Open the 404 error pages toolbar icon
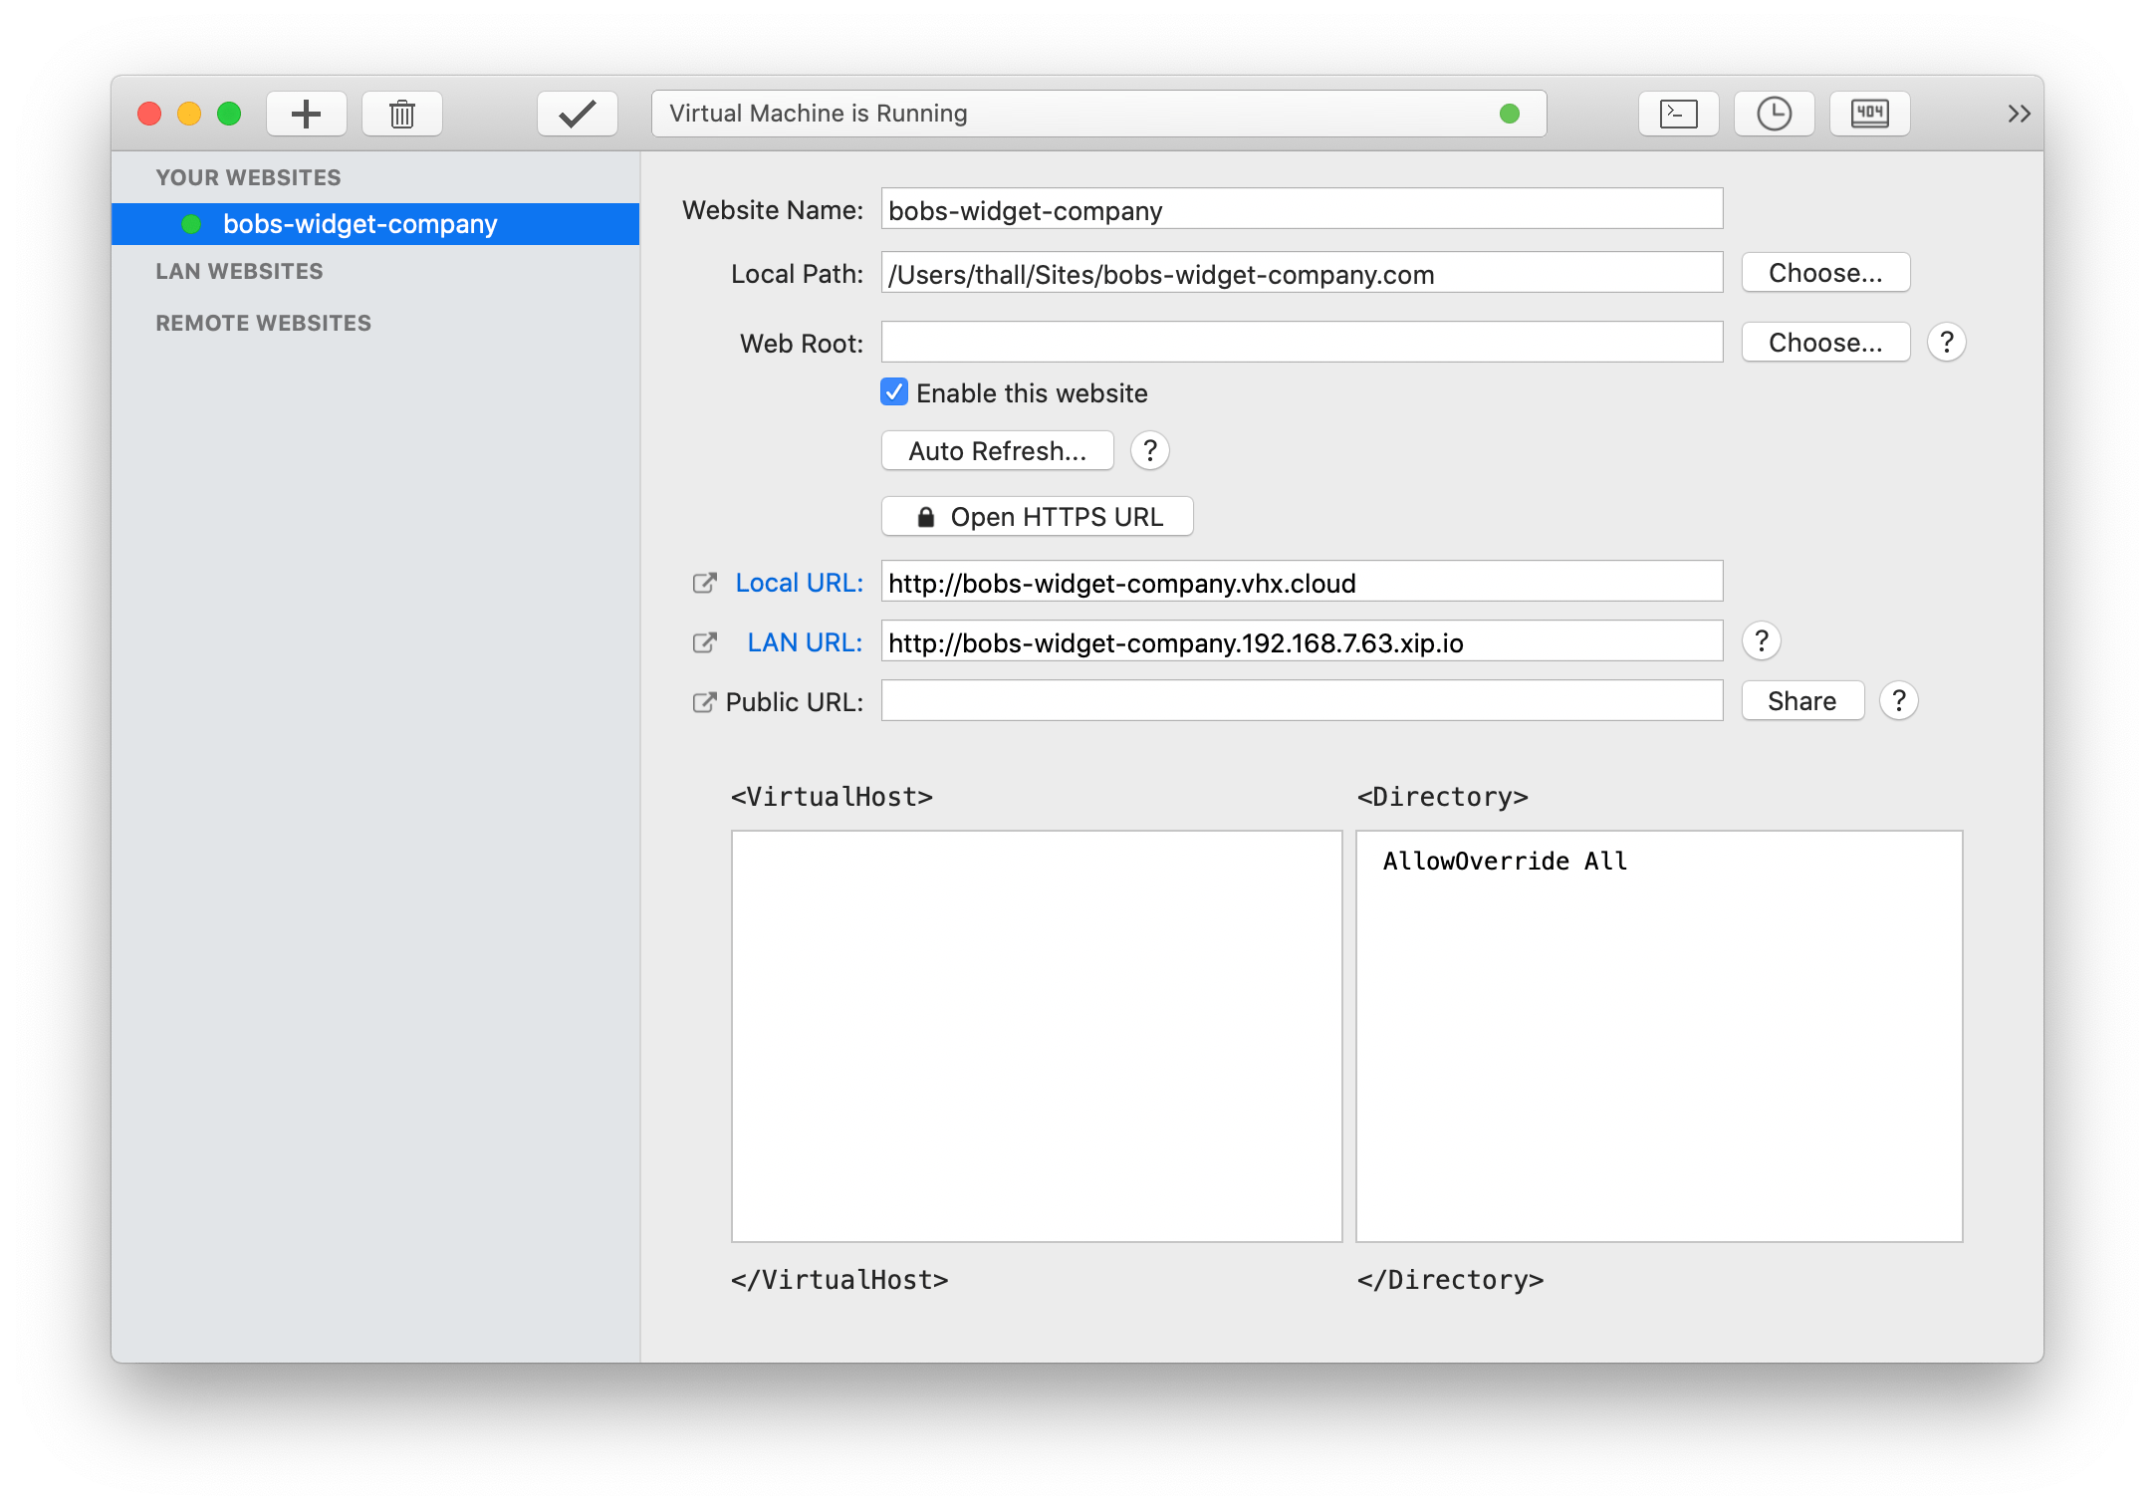Viewport: 2155px width, 1510px height. 1870,114
